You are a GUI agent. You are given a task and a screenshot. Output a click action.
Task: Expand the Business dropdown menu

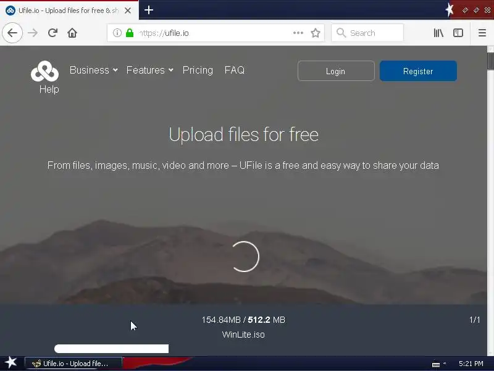click(94, 70)
